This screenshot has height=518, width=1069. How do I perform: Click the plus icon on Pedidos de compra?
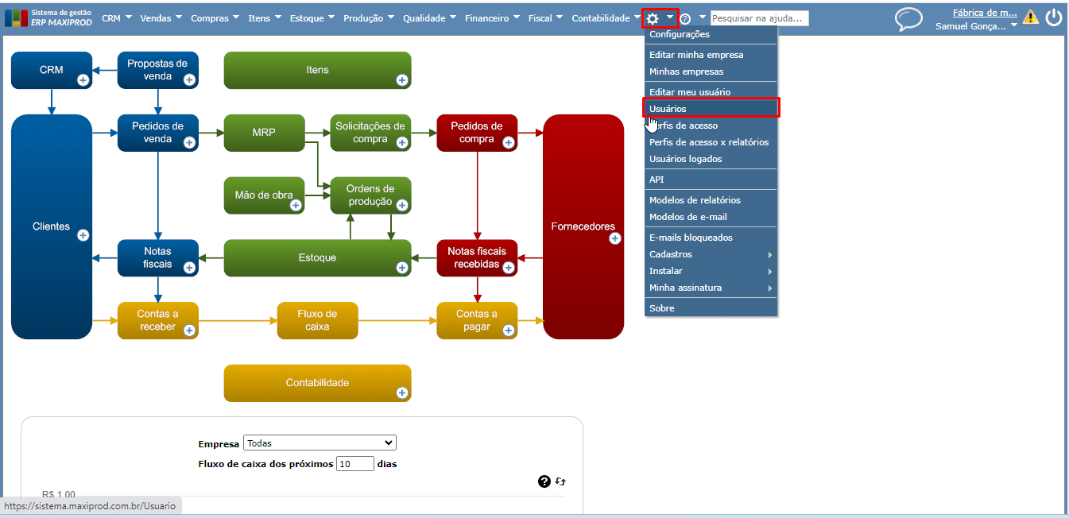click(509, 142)
